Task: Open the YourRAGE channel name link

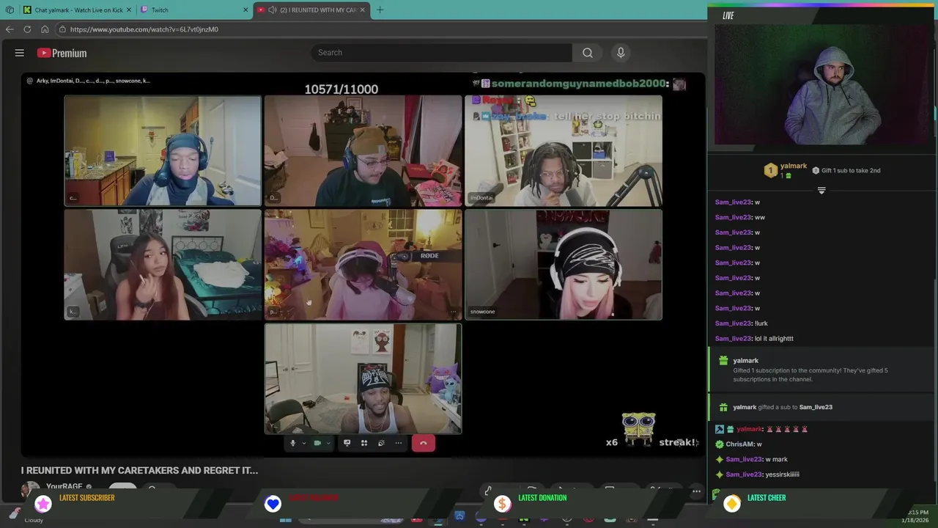Action: coord(64,487)
